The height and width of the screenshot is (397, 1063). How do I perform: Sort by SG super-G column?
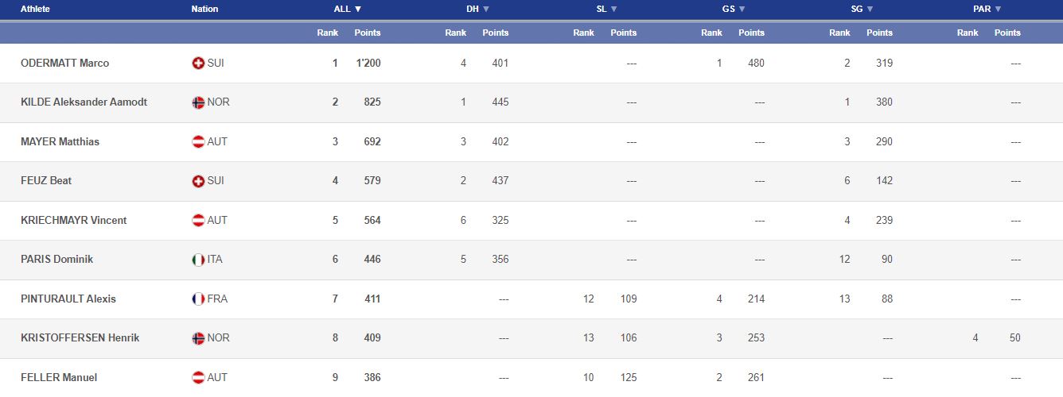coord(862,10)
